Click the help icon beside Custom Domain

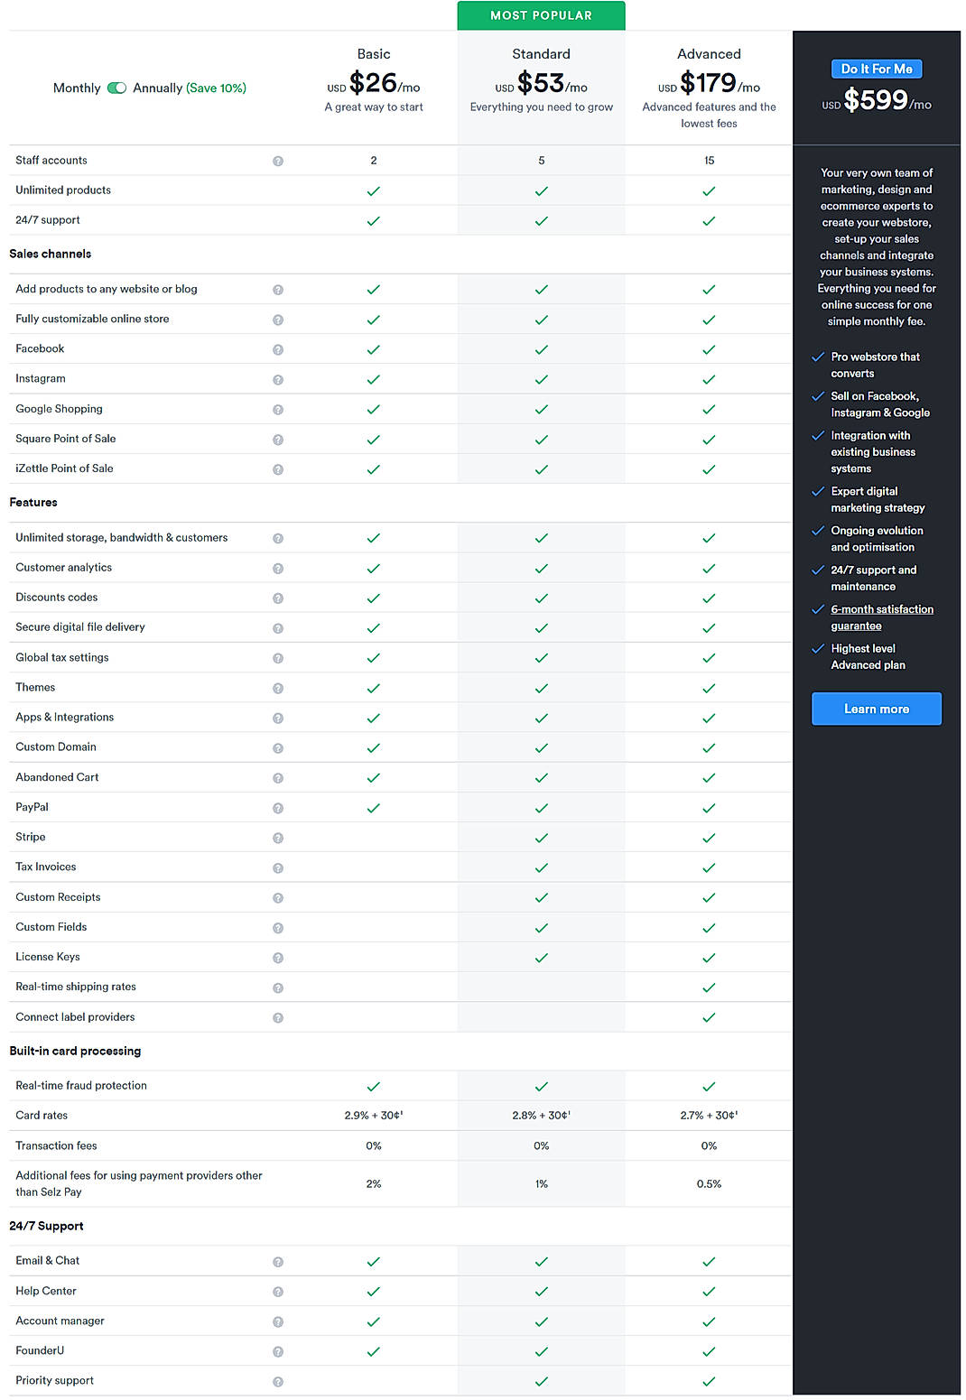(x=278, y=747)
